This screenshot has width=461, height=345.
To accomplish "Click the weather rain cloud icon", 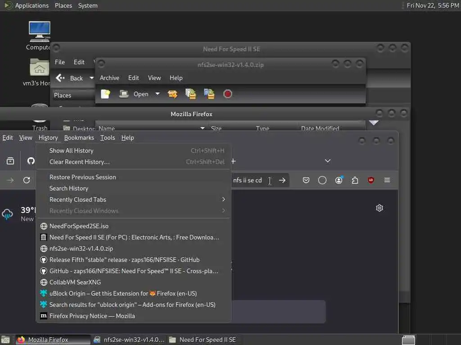I will point(7,214).
